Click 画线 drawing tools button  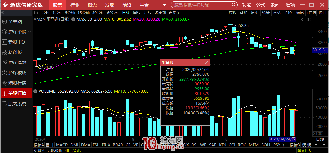point(277,13)
